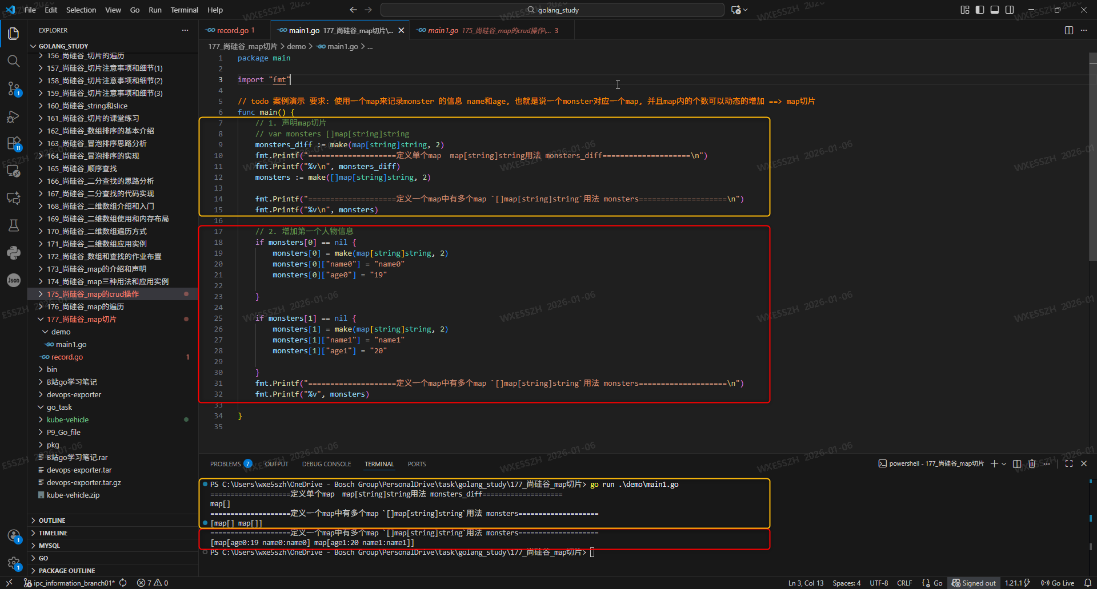Go forward using the title bar arrow

click(368, 10)
